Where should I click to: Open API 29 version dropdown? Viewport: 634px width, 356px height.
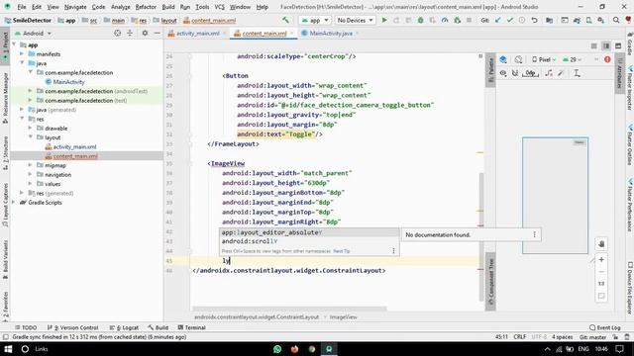[x=572, y=59]
